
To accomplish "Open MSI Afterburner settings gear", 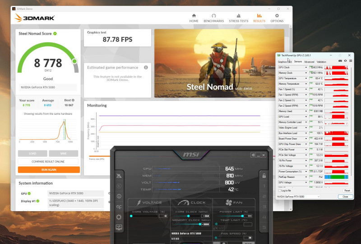I will pos(119,217).
